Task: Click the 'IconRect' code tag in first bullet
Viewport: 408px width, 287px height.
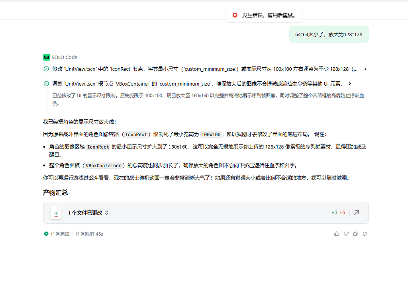Action: [x=98, y=147]
